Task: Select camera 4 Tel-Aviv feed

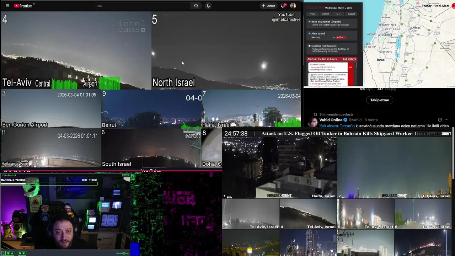Action: 76,50
